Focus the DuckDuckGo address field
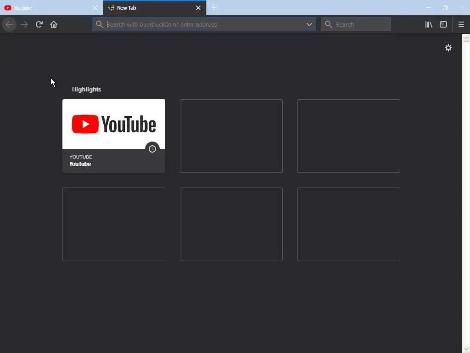This screenshot has height=353, width=470. [204, 24]
